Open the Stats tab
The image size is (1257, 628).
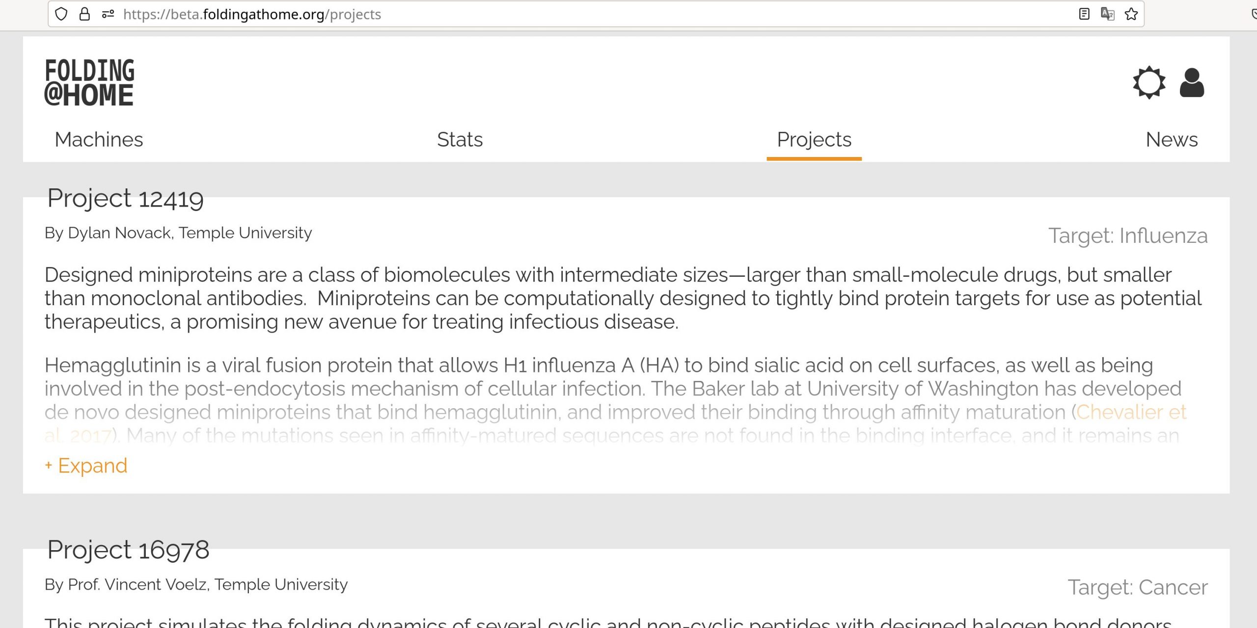point(460,140)
